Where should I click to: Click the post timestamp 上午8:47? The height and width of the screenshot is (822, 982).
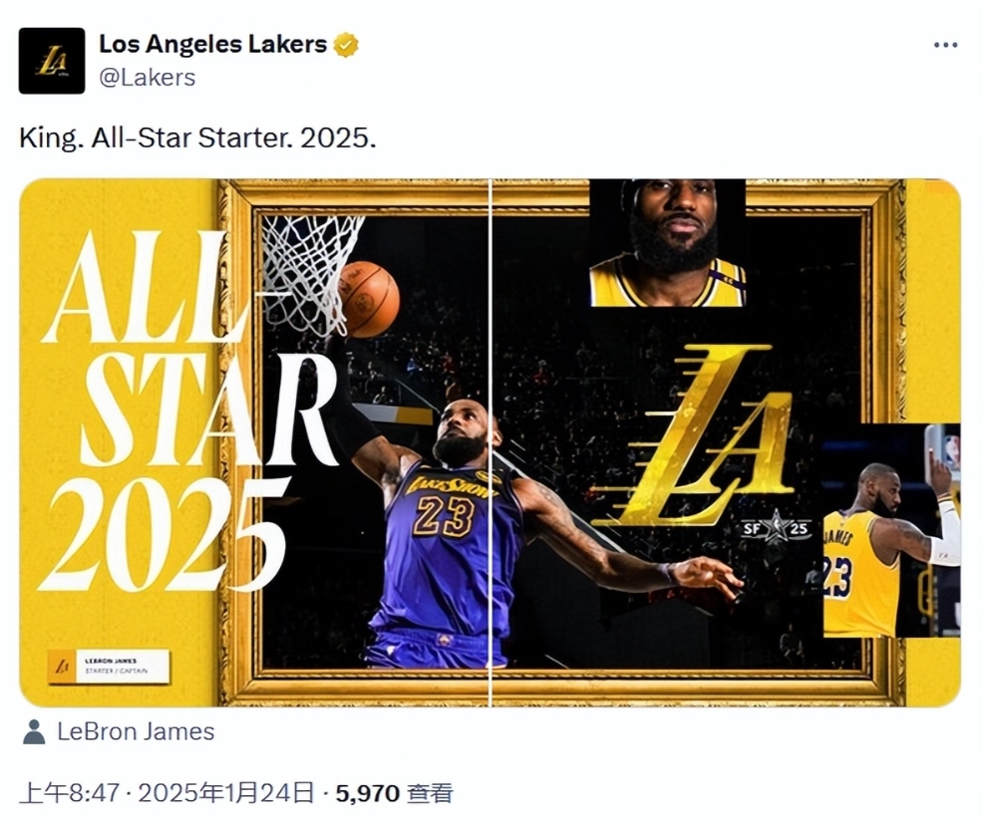pyautogui.click(x=69, y=793)
